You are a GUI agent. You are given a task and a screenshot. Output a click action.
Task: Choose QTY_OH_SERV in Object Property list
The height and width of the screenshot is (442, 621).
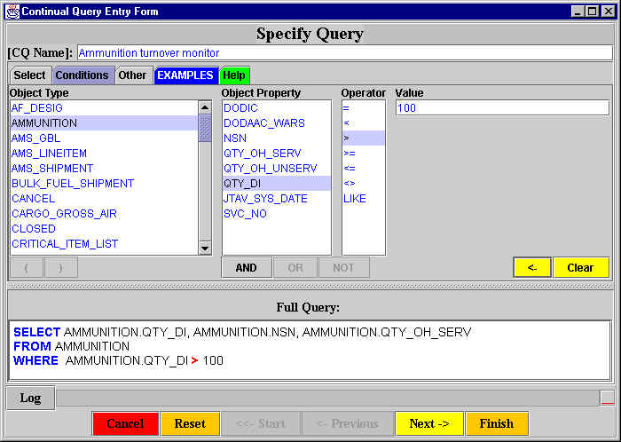262,154
